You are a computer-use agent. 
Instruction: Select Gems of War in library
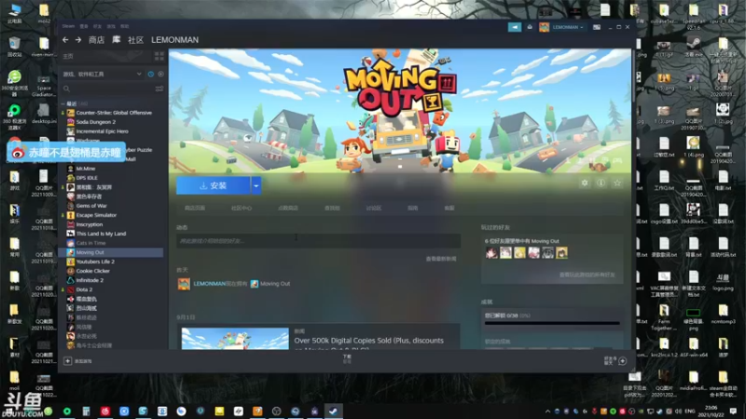coord(91,206)
